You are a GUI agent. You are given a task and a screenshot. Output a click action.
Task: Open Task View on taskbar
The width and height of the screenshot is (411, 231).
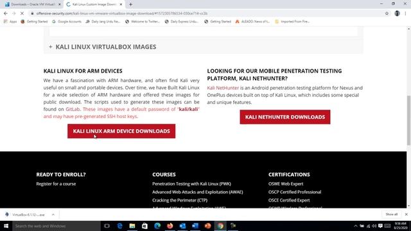(107, 226)
